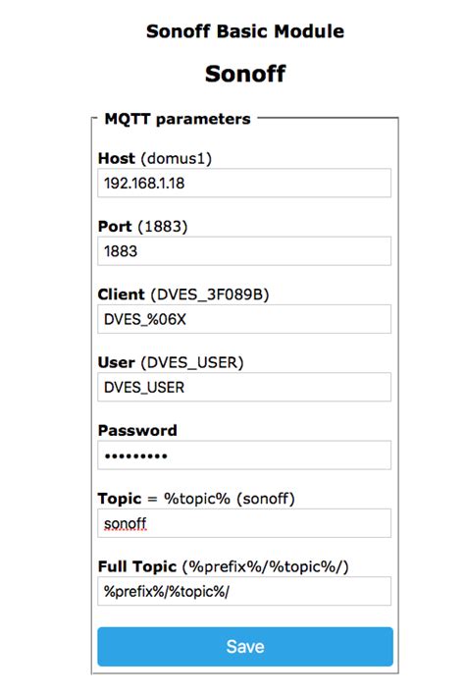Viewport: 465px width, 695px height.
Task: Click the Host field containing 192.168.1.18
Action: point(244,183)
